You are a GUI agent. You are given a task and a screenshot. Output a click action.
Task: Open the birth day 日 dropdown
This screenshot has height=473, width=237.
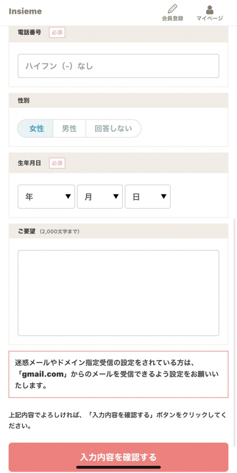(148, 197)
